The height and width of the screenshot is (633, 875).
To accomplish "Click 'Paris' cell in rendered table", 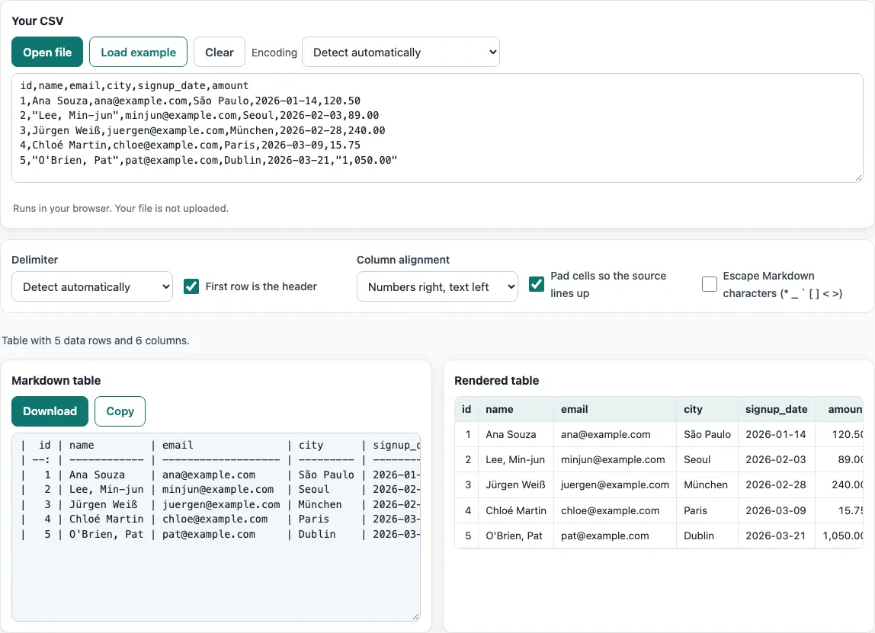I will tap(707, 510).
